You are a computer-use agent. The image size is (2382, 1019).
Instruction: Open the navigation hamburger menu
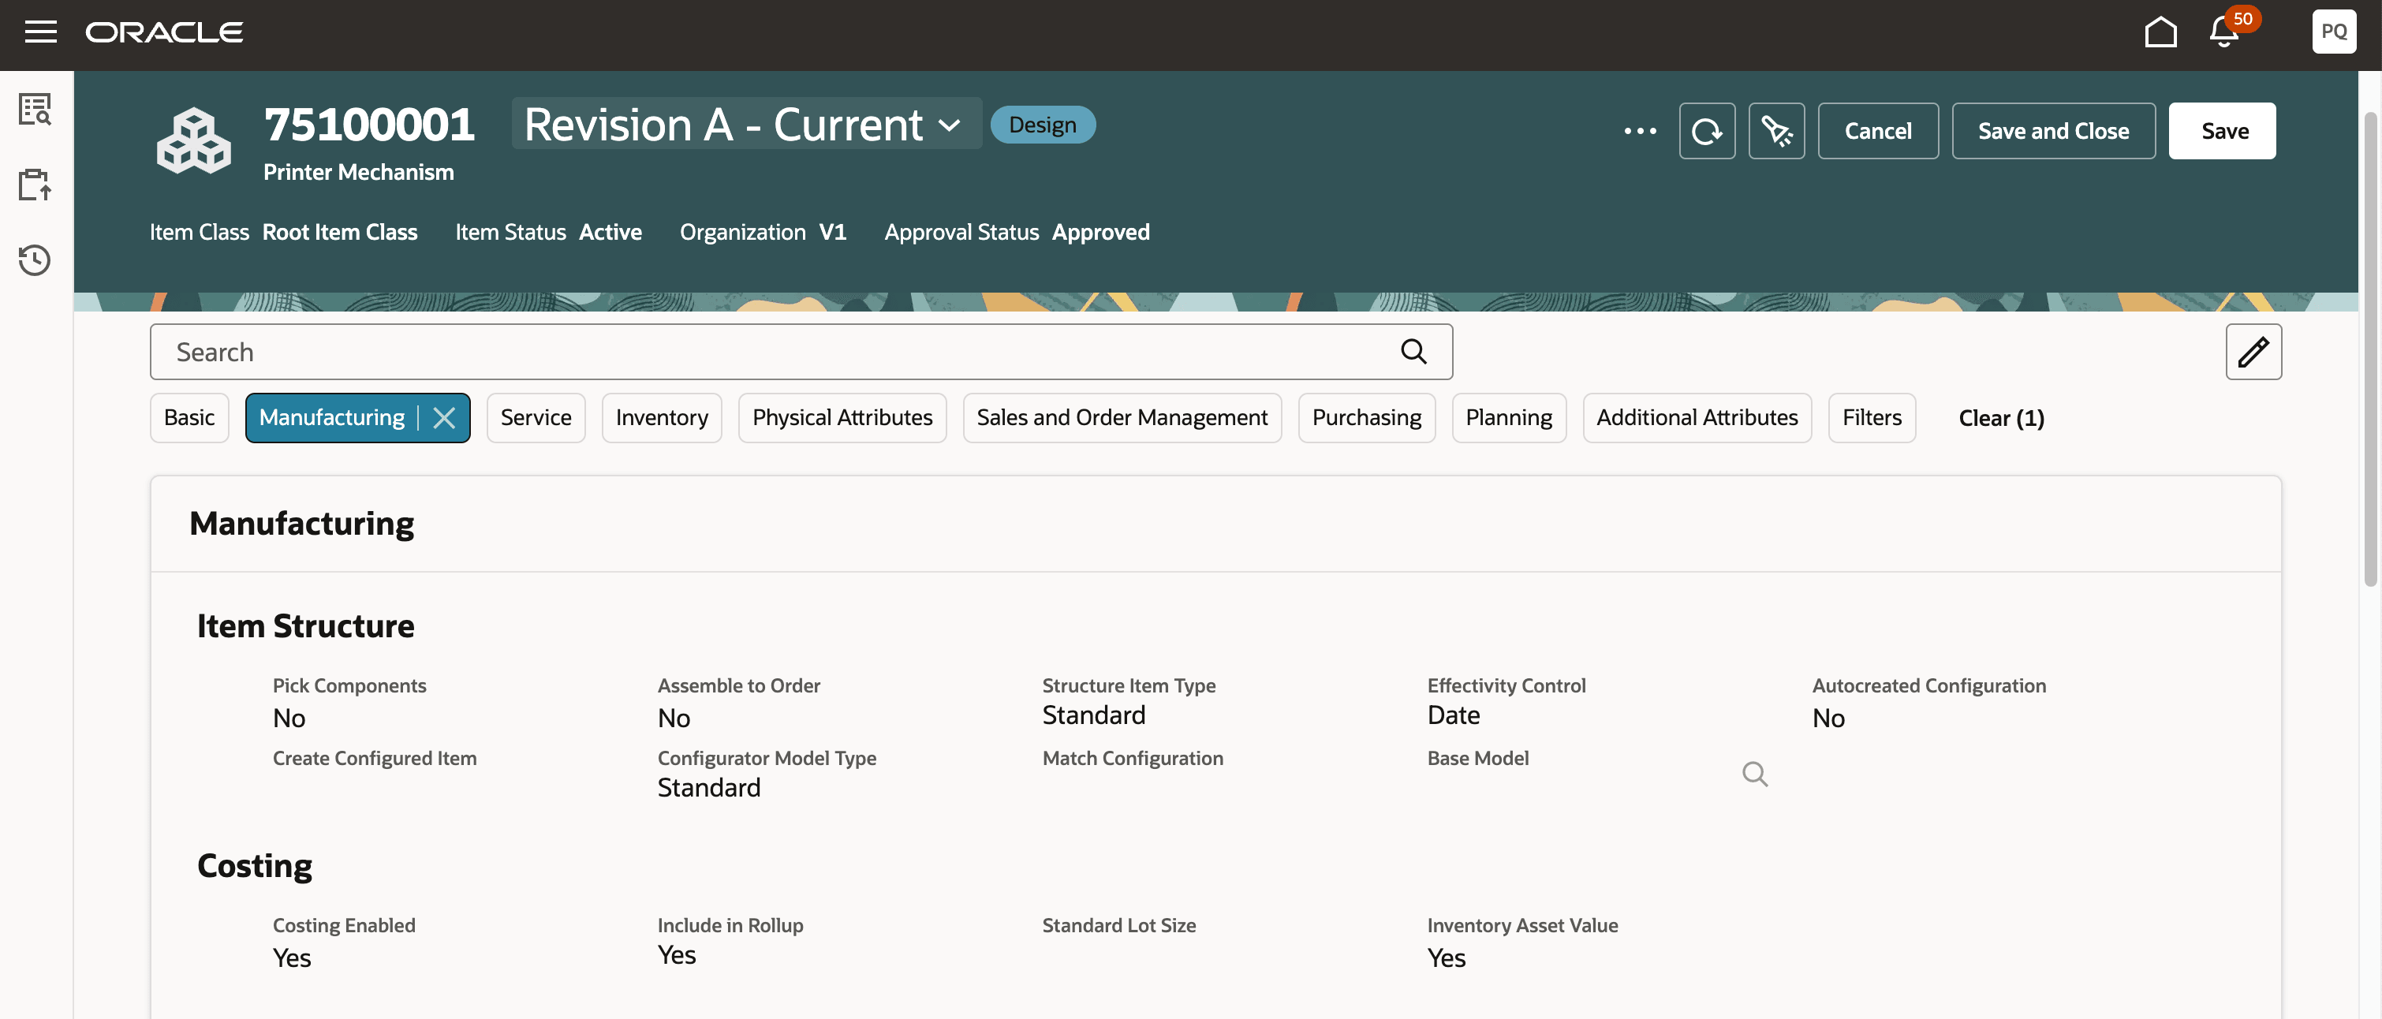[41, 32]
